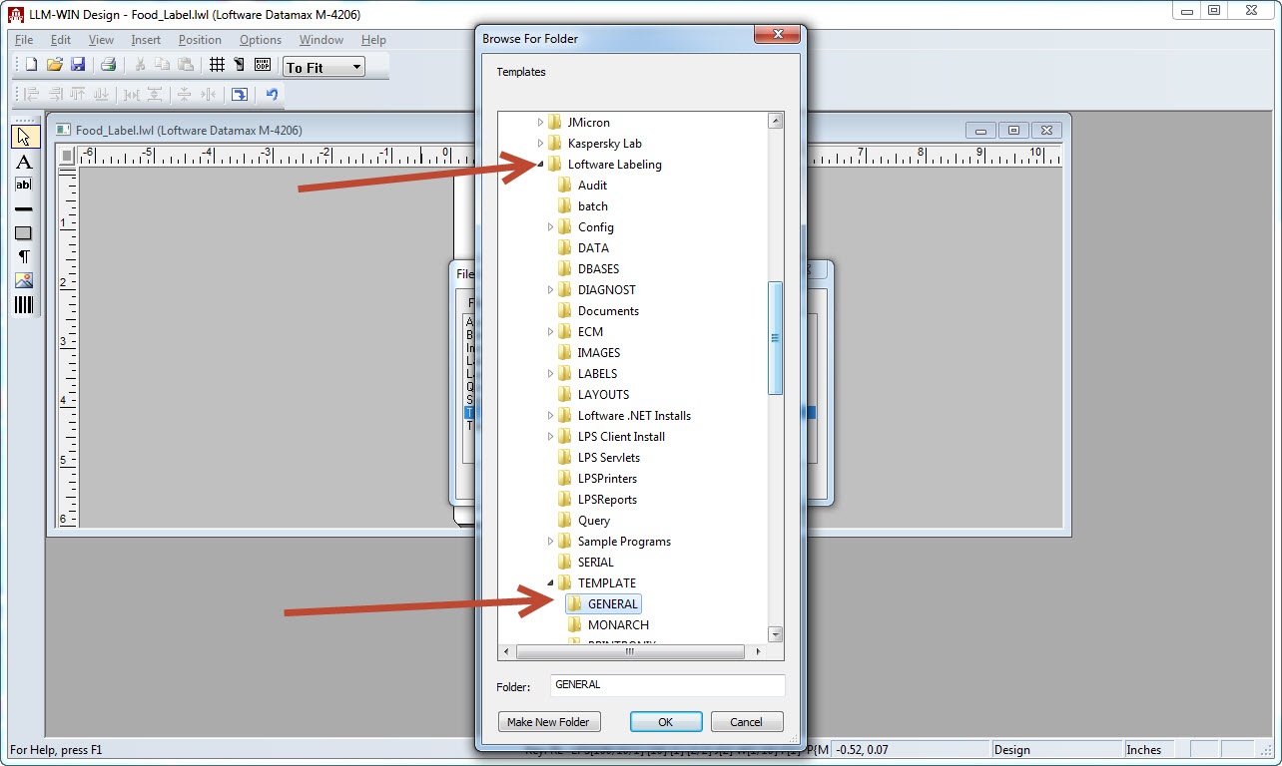Open the Position menu
The height and width of the screenshot is (766, 1282).
(200, 40)
